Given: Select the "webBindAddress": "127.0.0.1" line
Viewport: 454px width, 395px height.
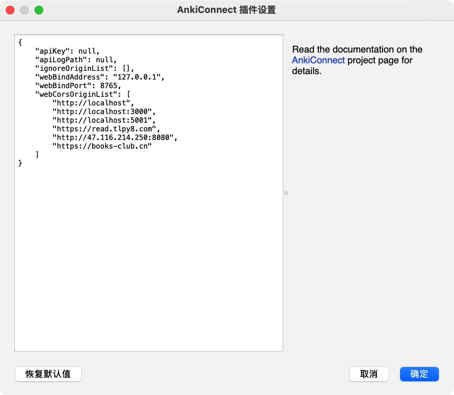Looking at the screenshot, I should pos(100,77).
